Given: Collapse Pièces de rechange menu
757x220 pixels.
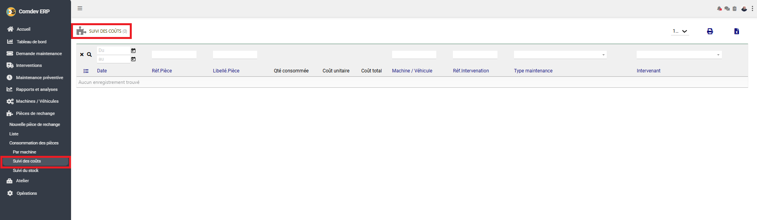Looking at the screenshot, I should coord(36,113).
